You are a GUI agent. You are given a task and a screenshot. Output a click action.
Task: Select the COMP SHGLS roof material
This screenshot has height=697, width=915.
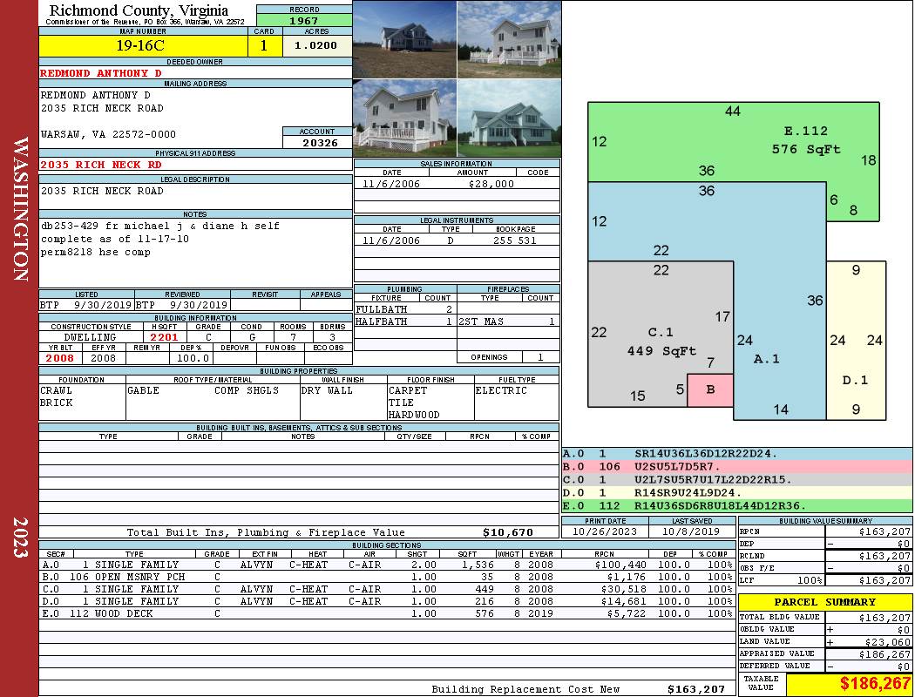point(247,390)
